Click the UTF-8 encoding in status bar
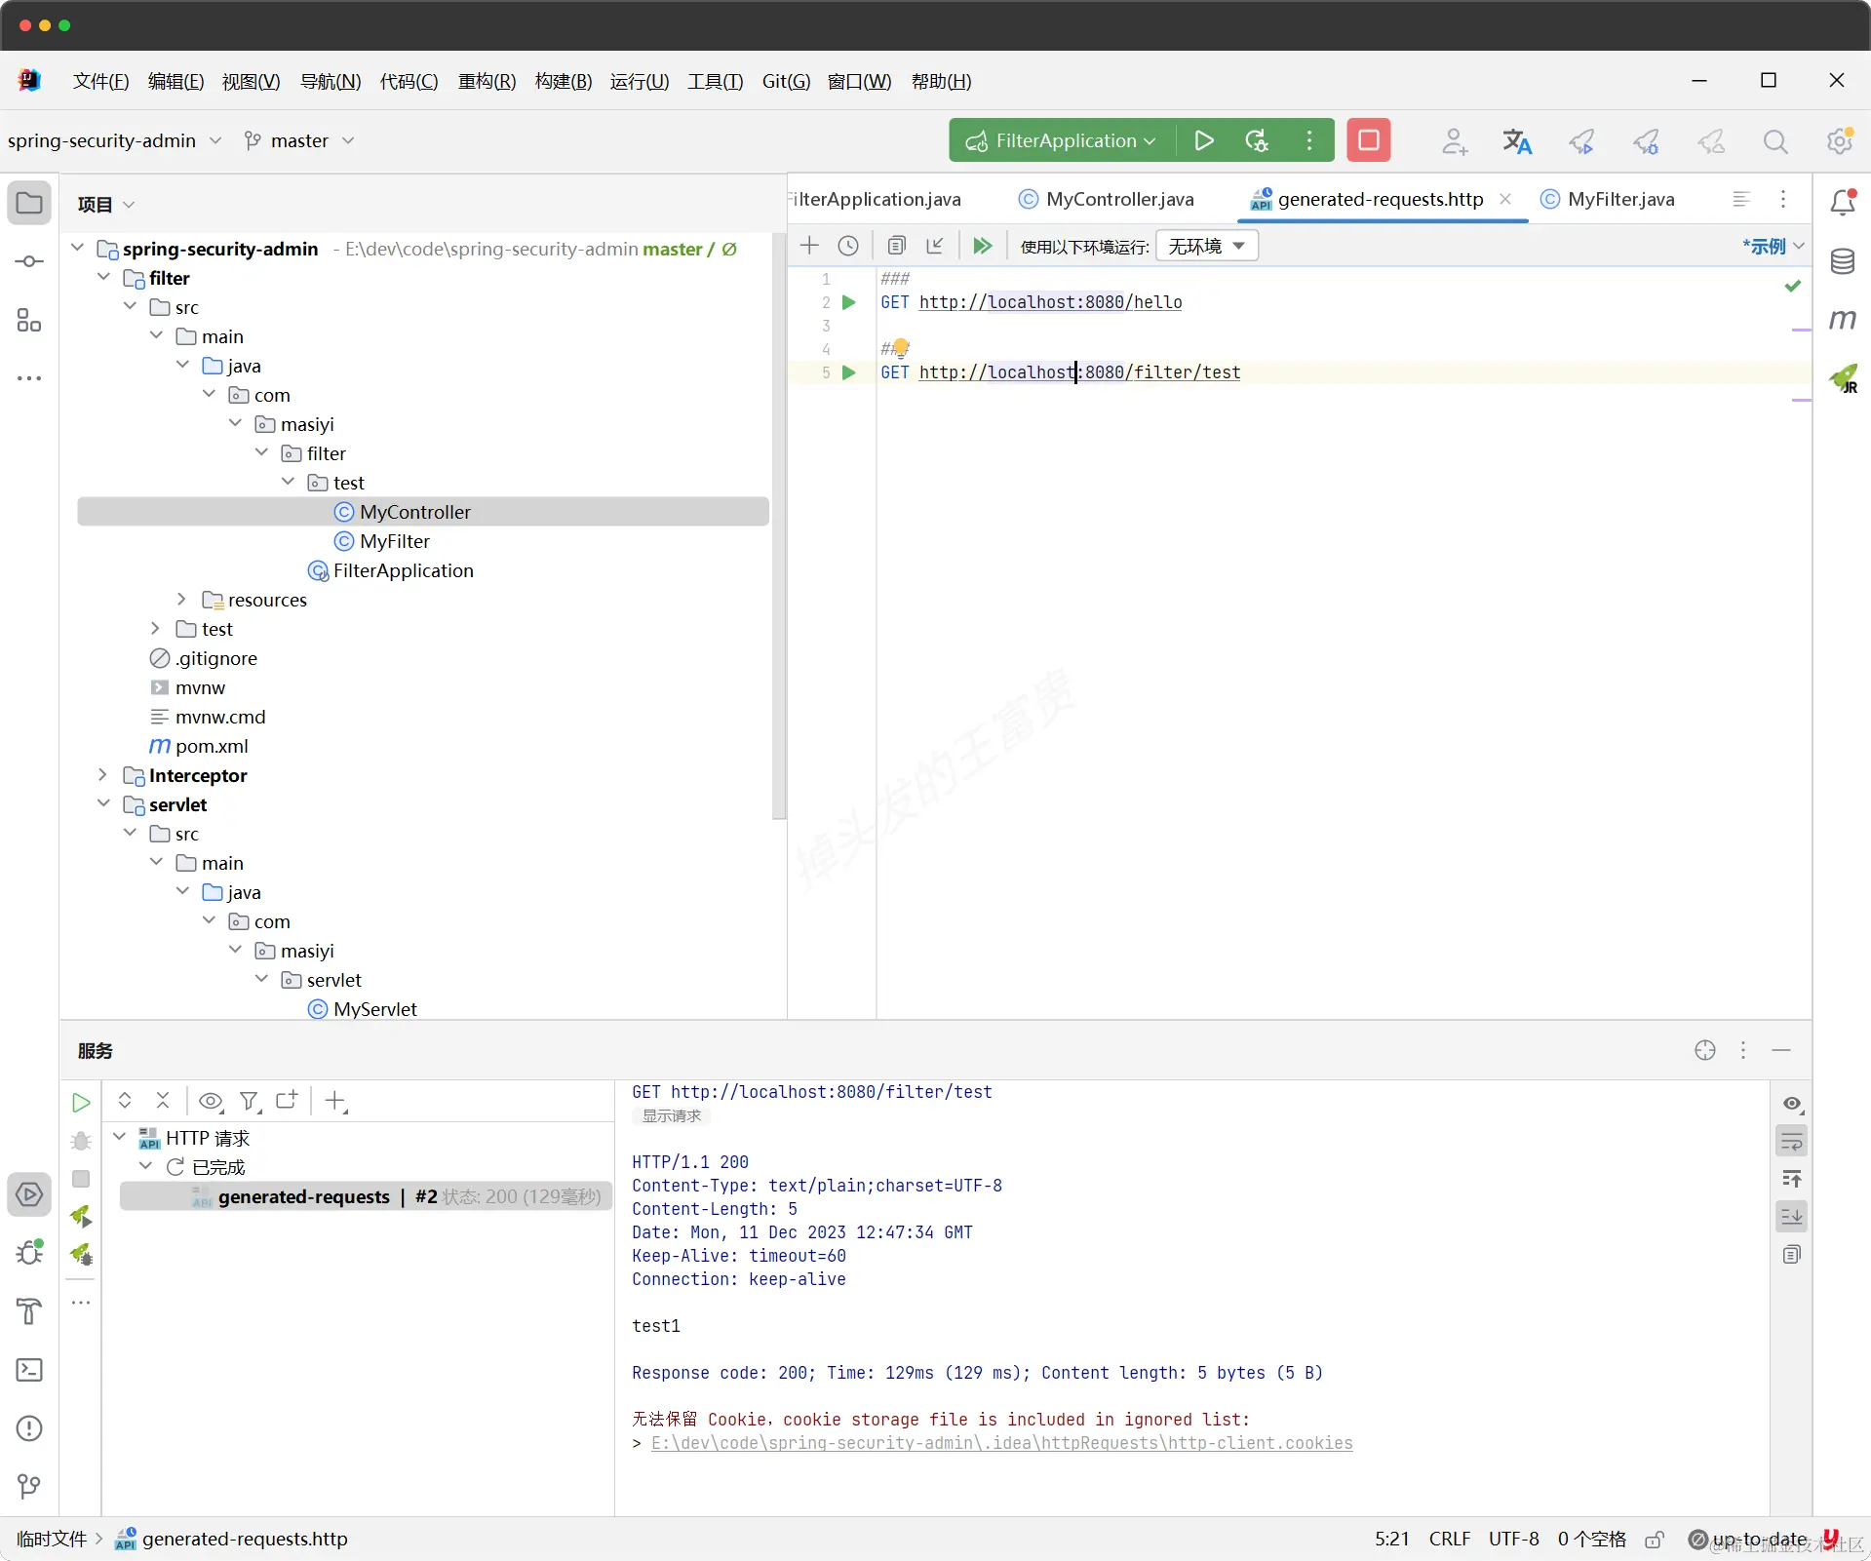 point(1513,1539)
